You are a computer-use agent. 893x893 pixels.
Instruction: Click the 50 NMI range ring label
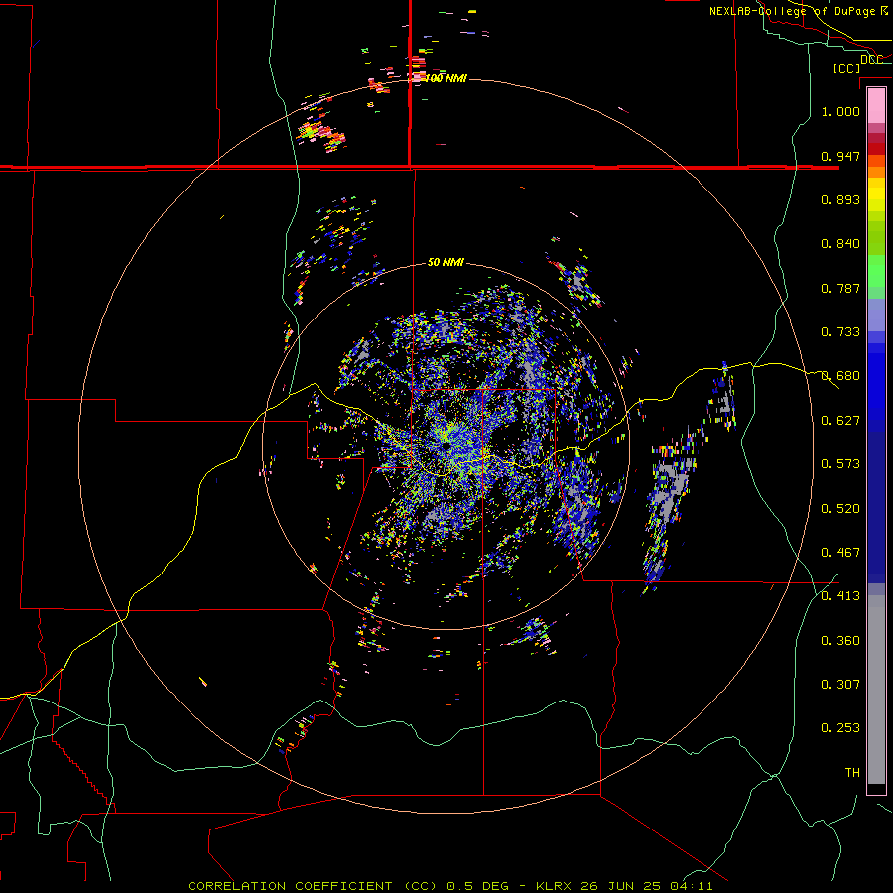tap(446, 263)
